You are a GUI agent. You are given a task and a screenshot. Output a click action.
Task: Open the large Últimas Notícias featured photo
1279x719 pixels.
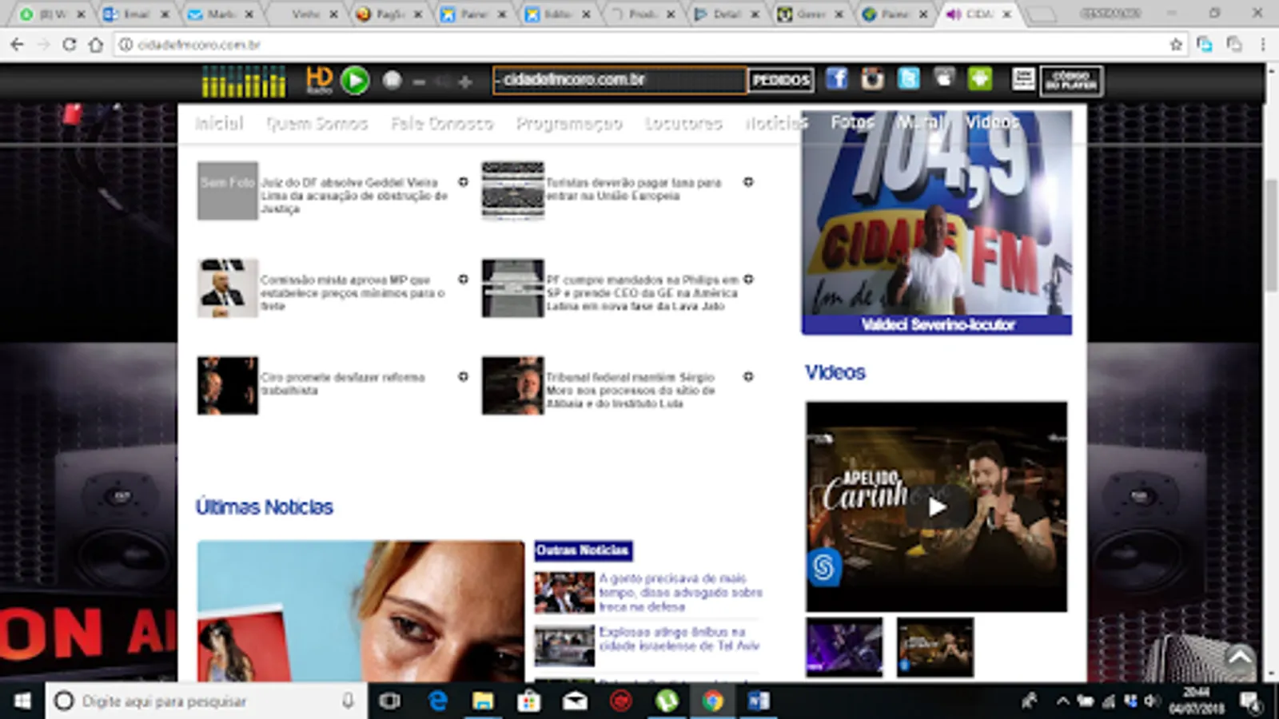pos(361,611)
